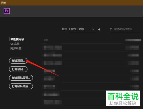This screenshot has width=143, height=109.
Task: Click the 名称 column header
Action: [x=46, y=40]
